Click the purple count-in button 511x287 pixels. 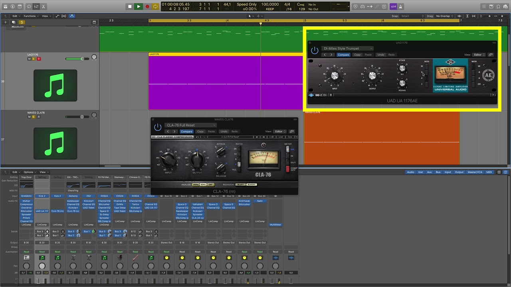(x=393, y=6)
